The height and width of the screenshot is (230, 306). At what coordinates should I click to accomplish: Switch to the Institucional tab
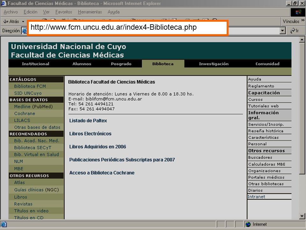[35, 64]
